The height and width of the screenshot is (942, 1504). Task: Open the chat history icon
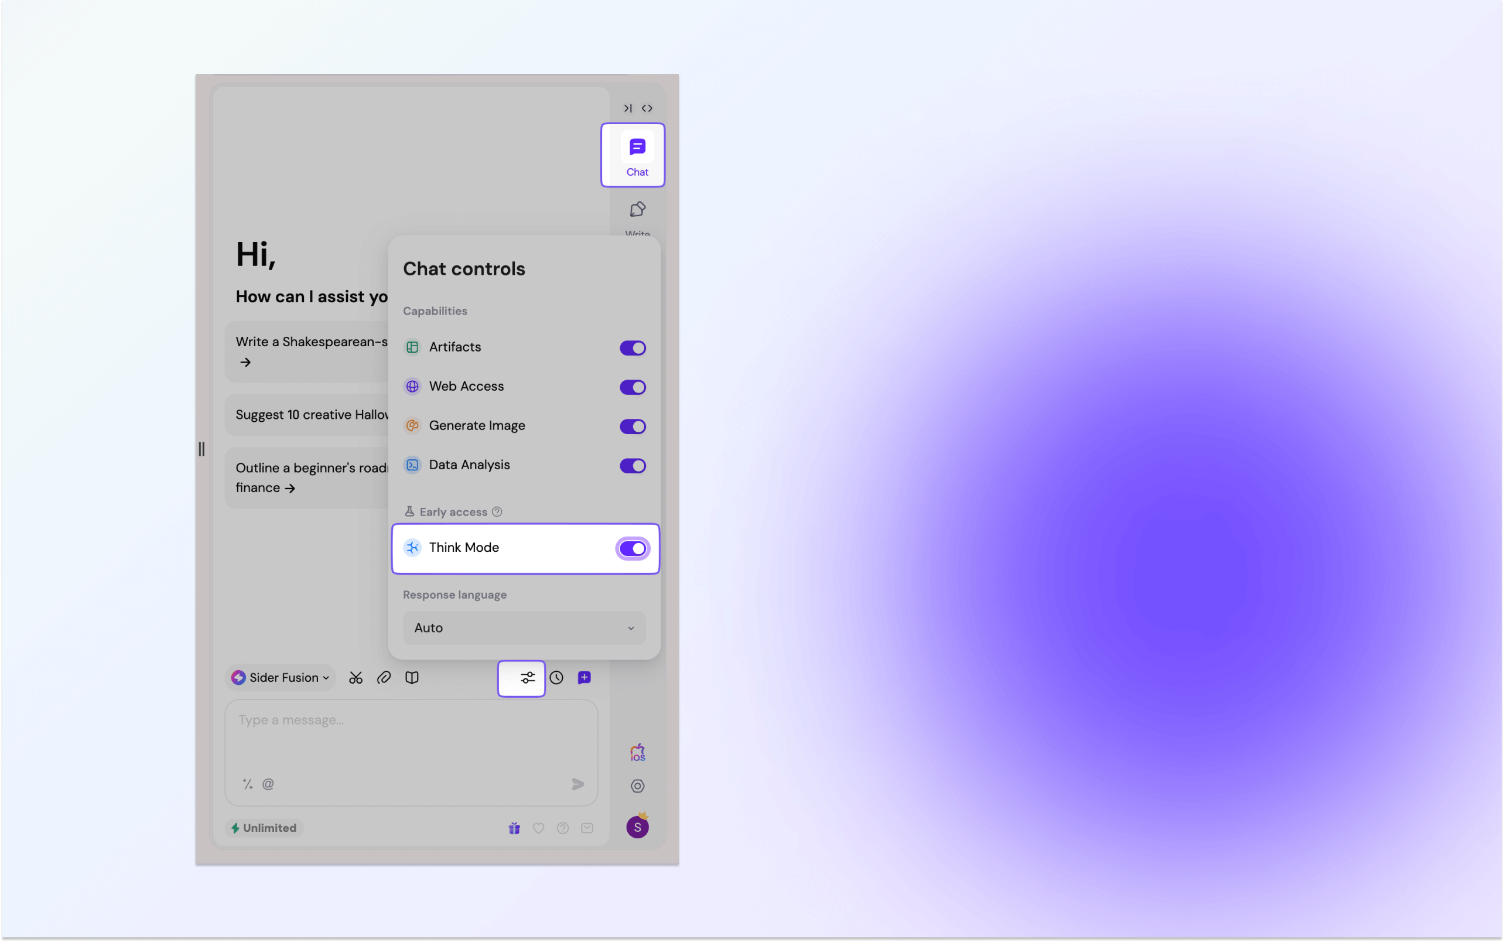point(556,678)
